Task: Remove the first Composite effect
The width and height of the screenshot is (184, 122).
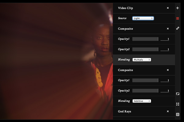Action: 168,29
